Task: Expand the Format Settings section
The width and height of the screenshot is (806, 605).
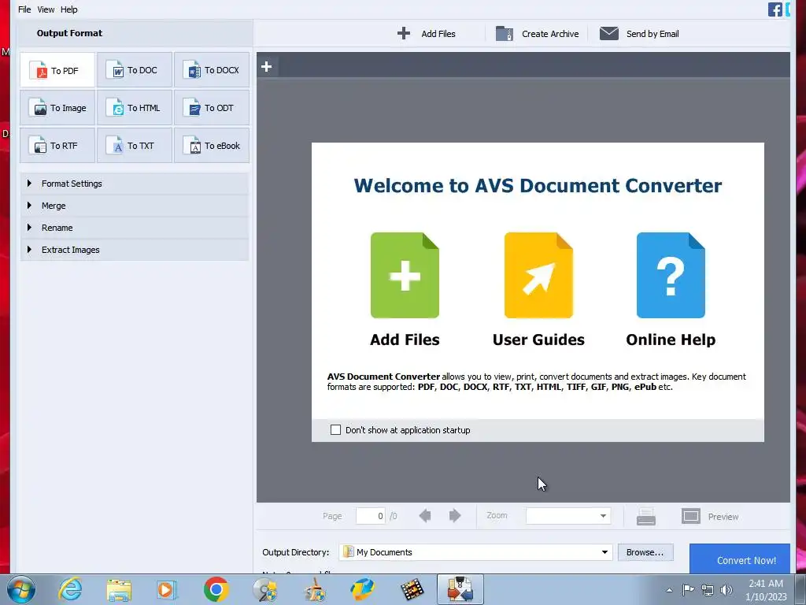Action: tap(135, 184)
